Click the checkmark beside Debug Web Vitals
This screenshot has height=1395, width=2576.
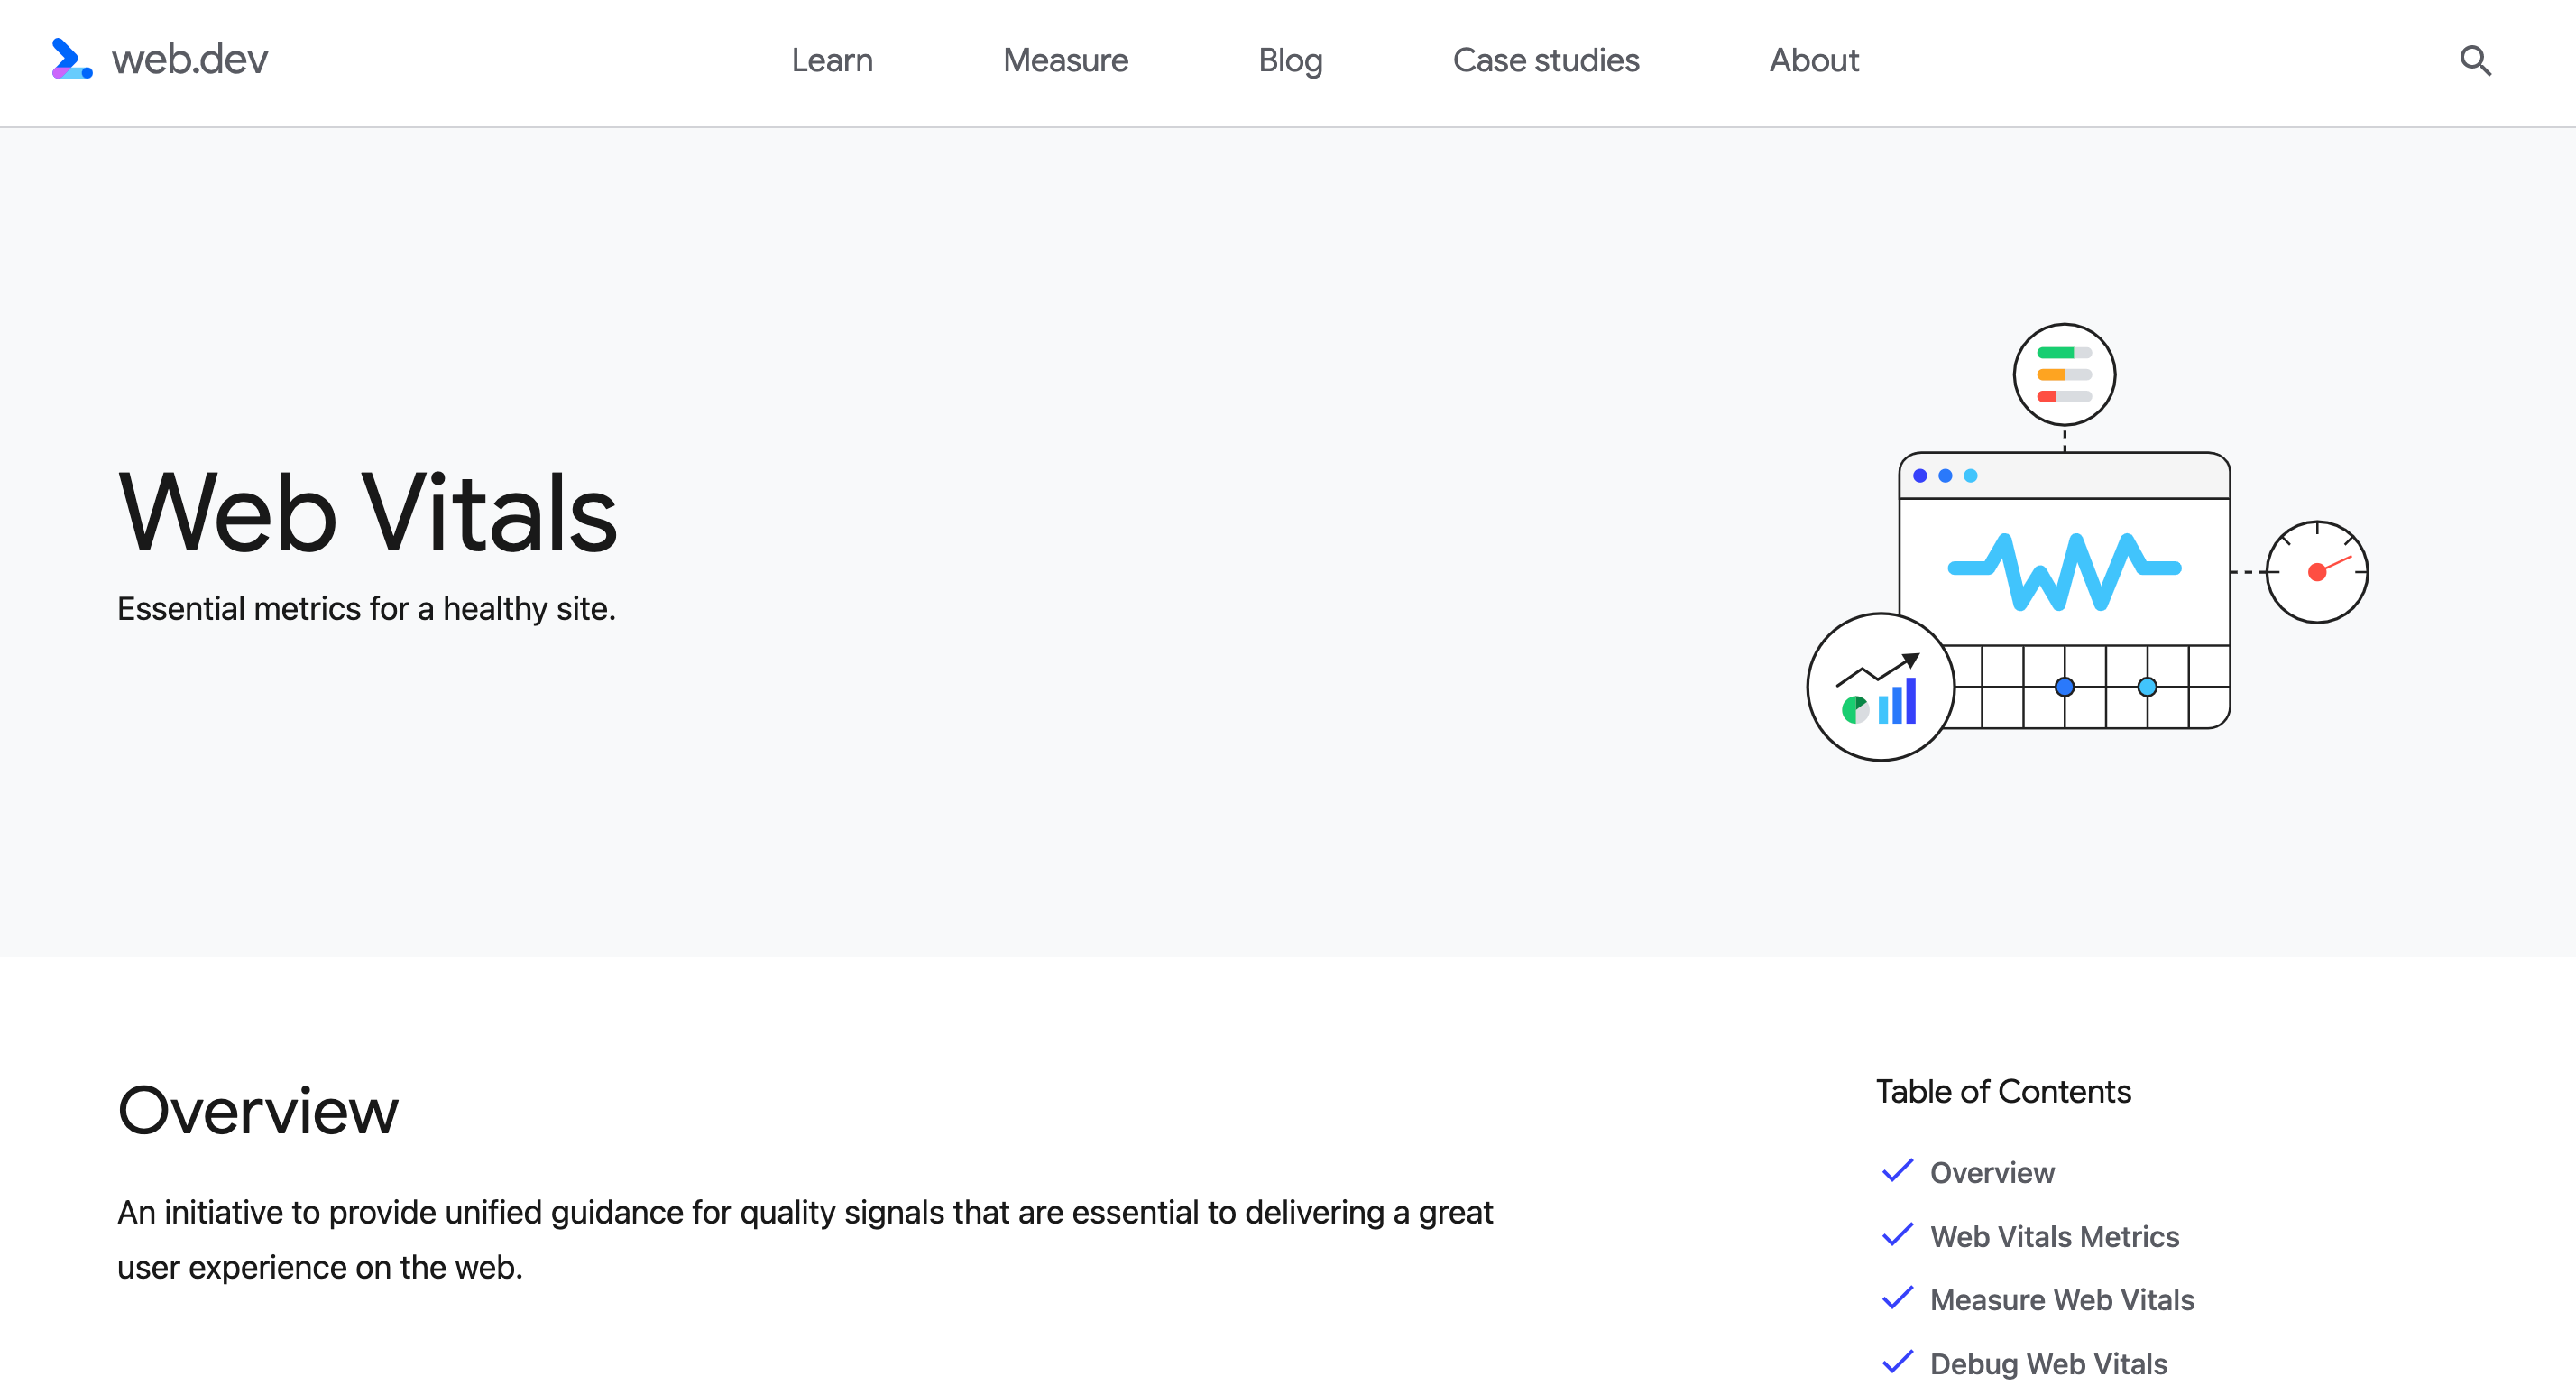1897,1362
